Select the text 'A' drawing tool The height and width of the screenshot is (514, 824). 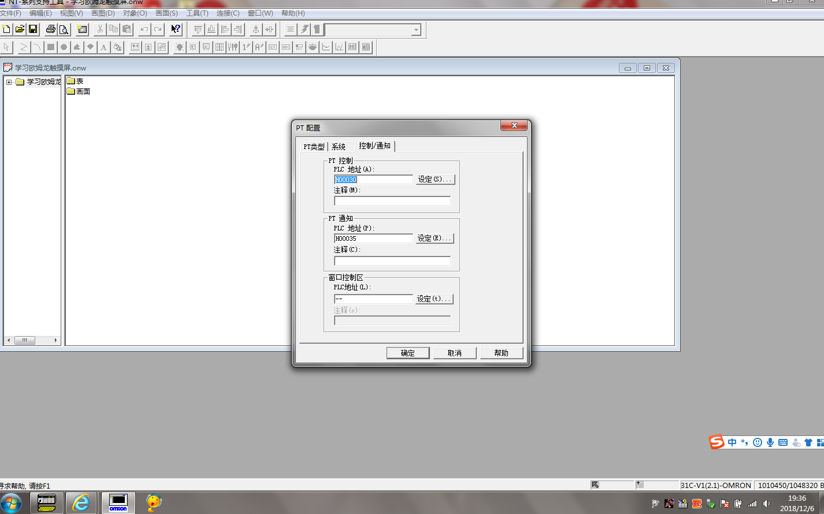click(104, 47)
